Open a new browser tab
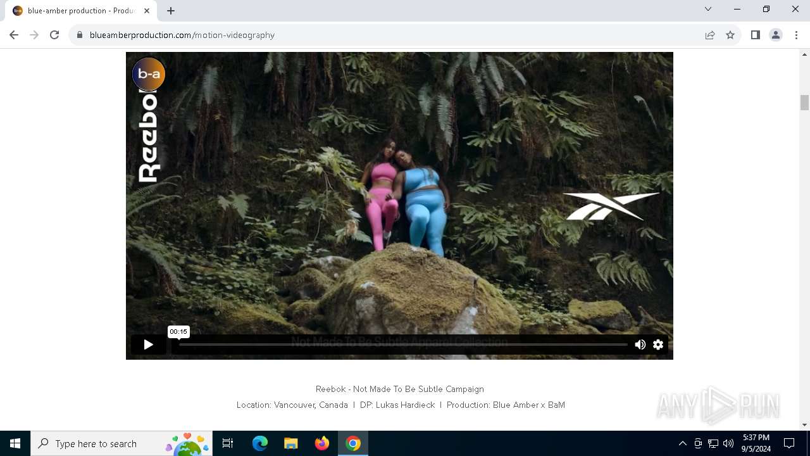Viewport: 810px width, 456px height. click(171, 11)
